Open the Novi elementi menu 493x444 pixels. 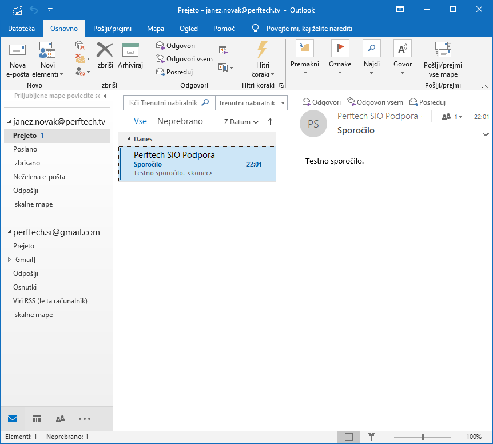click(47, 61)
